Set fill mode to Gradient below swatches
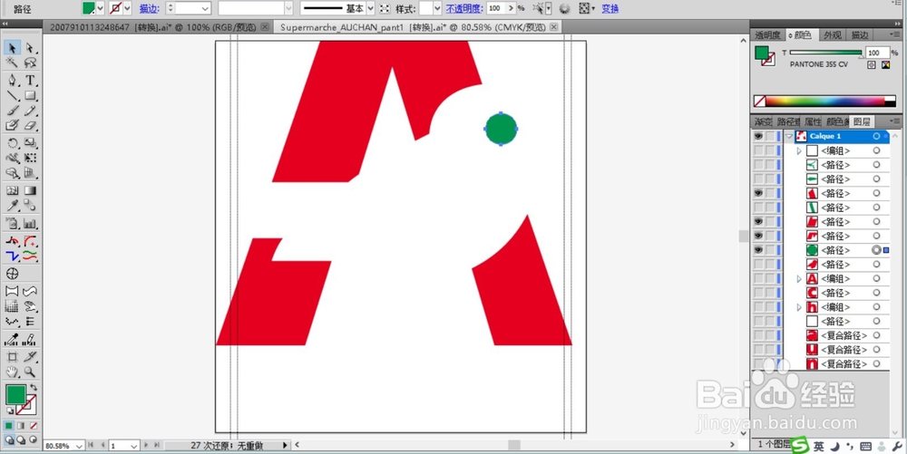The width and height of the screenshot is (907, 454). click(x=22, y=426)
